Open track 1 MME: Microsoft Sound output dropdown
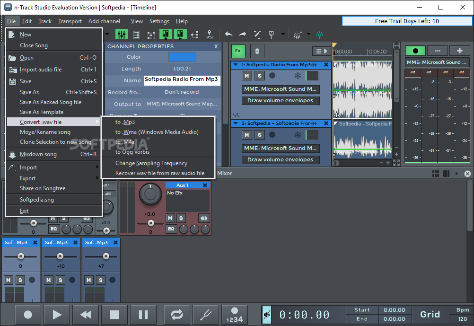Image resolution: width=474 pixels, height=326 pixels. [280, 89]
